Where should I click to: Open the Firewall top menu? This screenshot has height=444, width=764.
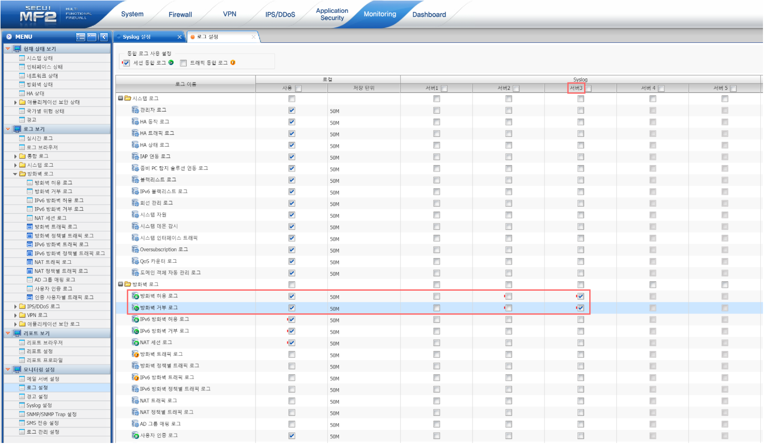coord(180,14)
